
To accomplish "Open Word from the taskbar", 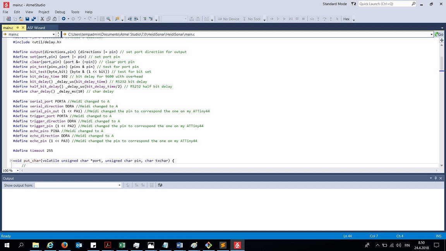I will click(180, 245).
